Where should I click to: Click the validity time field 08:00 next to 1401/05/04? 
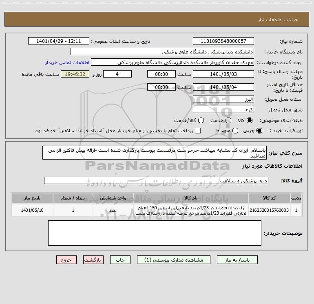pos(161,87)
